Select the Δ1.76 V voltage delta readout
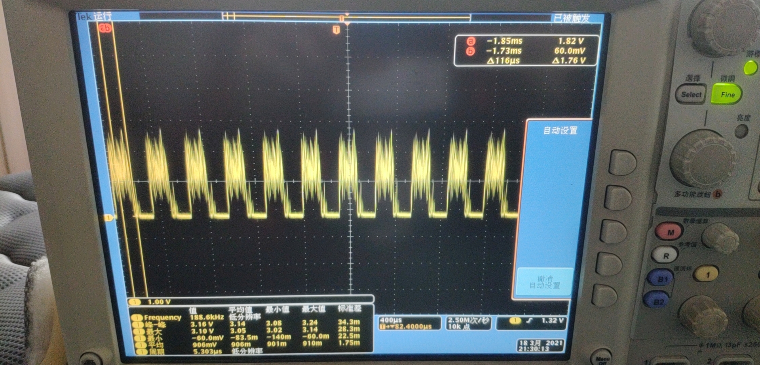Screen dimensions: 760x365 pyautogui.click(x=569, y=61)
